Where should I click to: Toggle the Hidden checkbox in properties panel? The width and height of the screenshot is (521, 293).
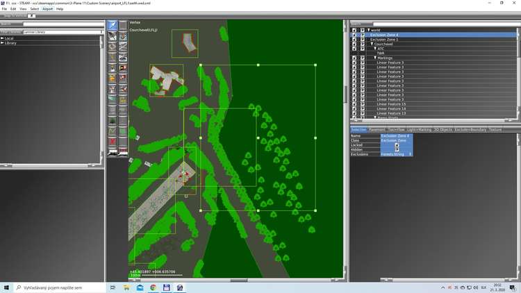[397, 149]
